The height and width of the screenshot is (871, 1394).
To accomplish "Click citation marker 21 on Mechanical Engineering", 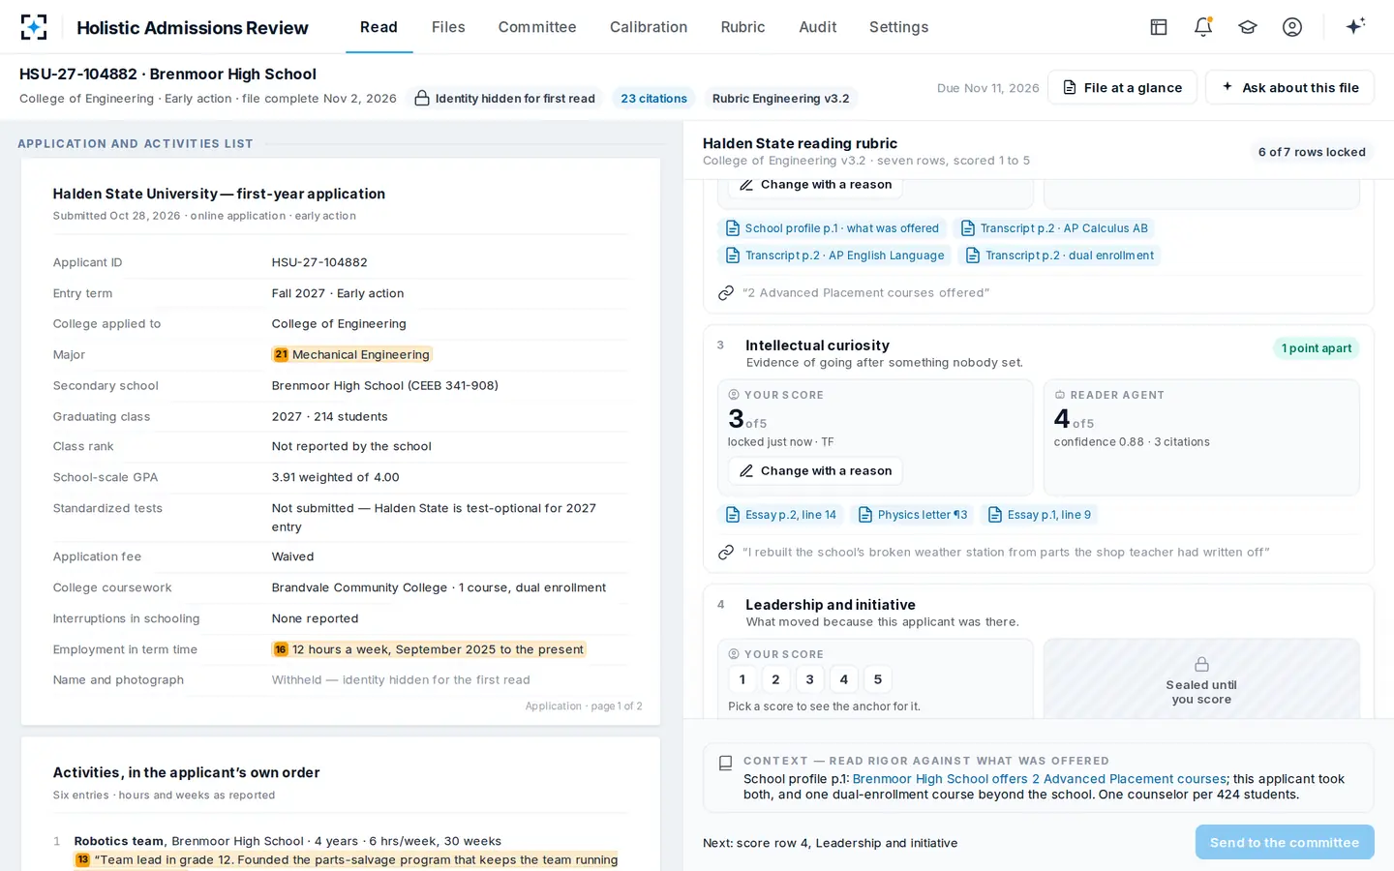I will 281,355.
